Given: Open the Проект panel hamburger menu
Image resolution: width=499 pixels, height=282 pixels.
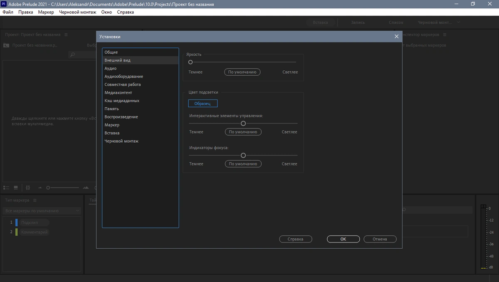Looking at the screenshot, I should click(x=66, y=35).
